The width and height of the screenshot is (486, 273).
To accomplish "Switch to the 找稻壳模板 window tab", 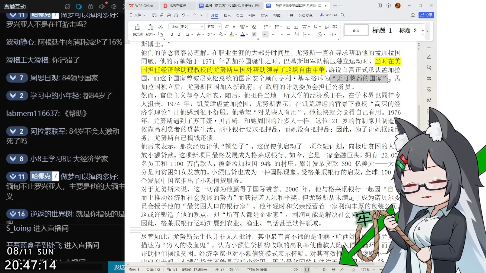I will point(177,6).
